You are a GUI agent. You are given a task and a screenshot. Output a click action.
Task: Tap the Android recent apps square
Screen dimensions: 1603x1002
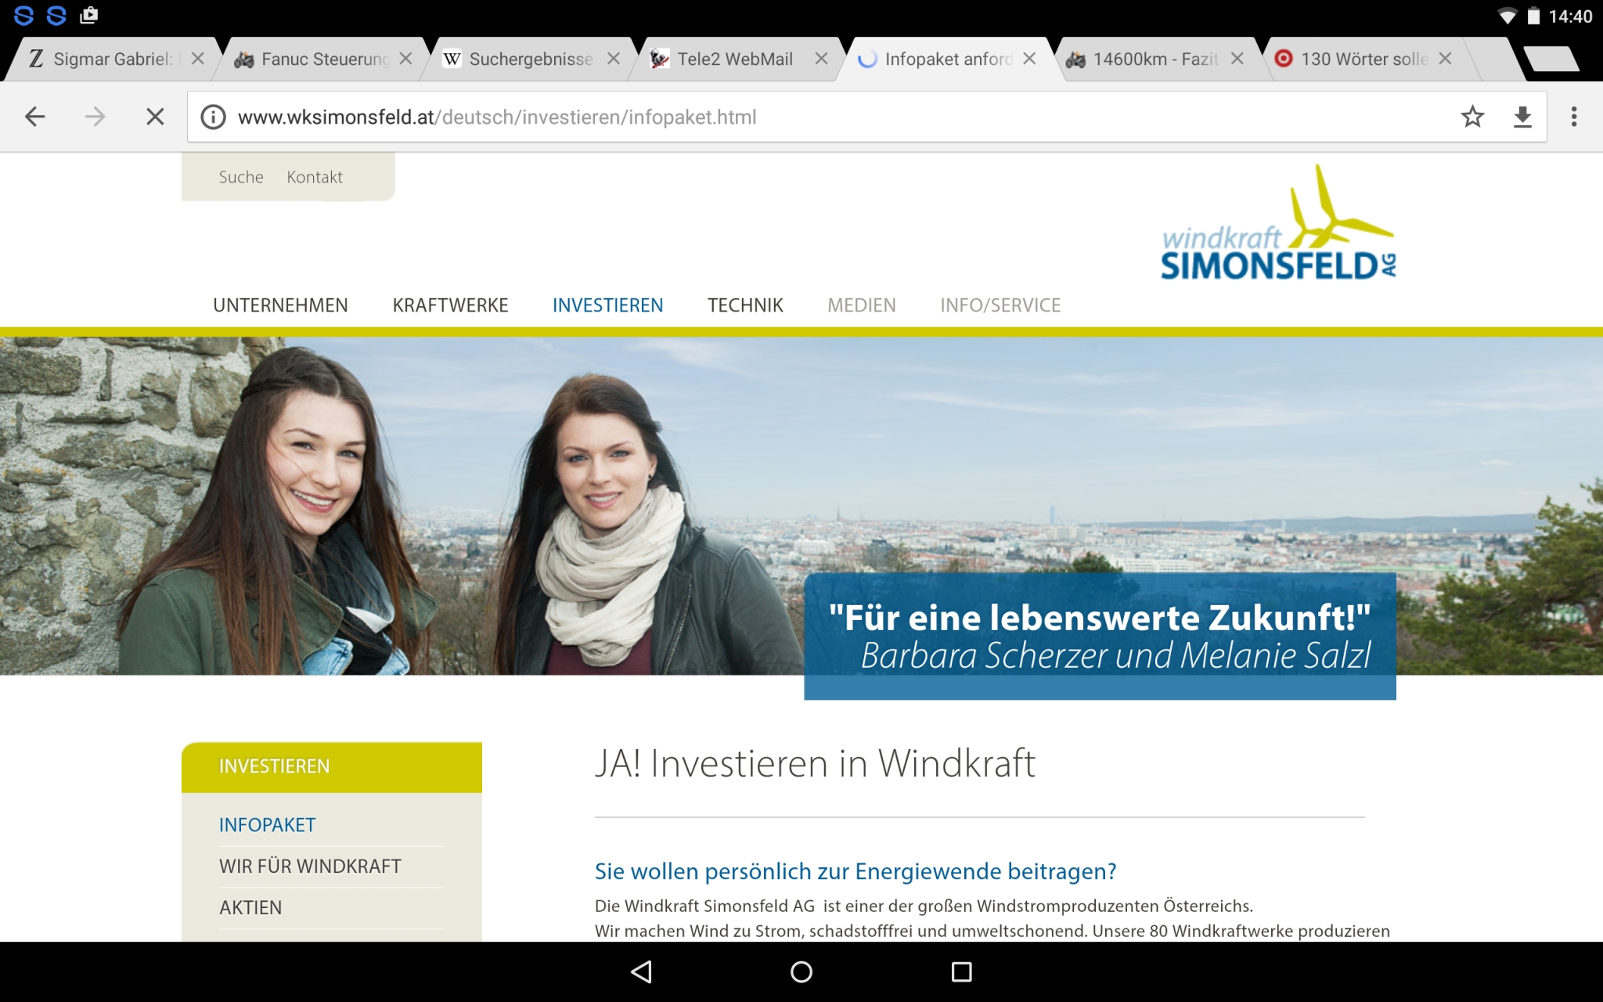point(961,972)
